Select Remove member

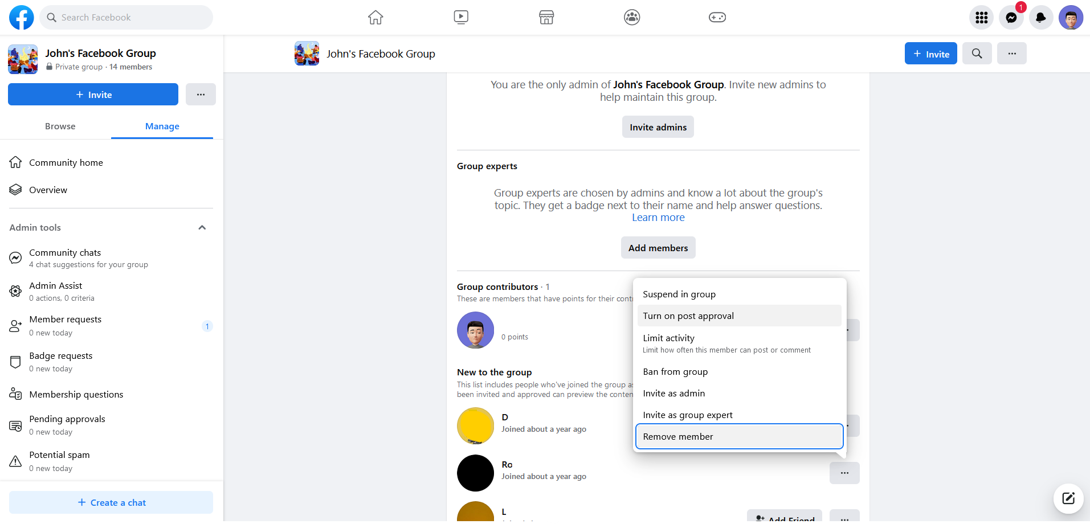click(x=740, y=436)
